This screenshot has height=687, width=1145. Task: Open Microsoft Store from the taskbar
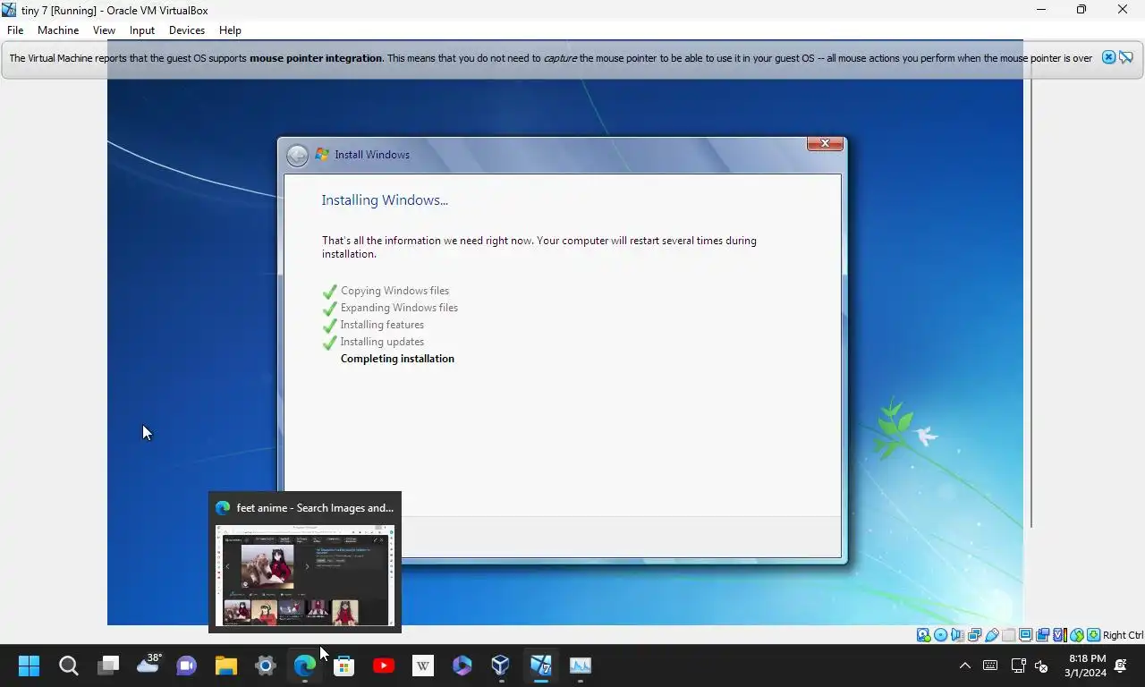[344, 666]
